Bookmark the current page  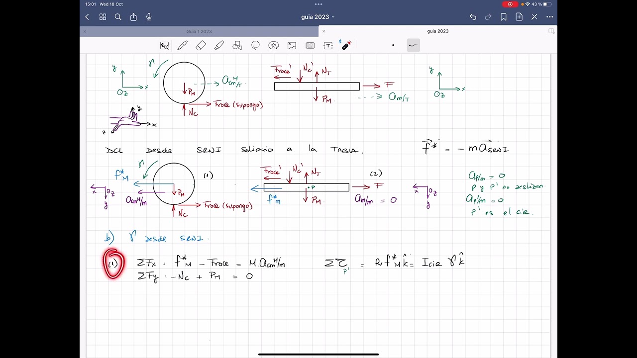[504, 17]
